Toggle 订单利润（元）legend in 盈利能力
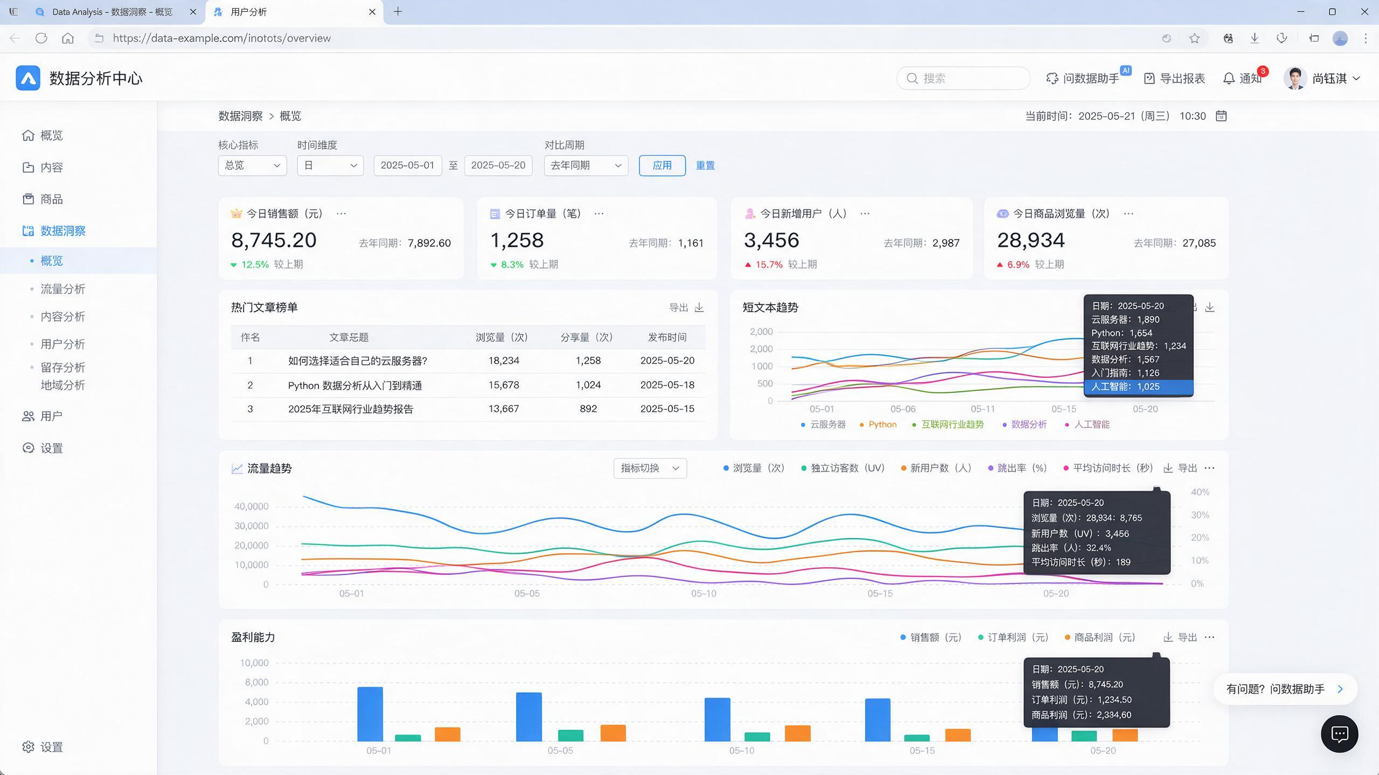The height and width of the screenshot is (775, 1379). [1013, 637]
